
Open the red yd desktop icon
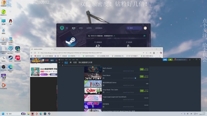coord(18,58)
